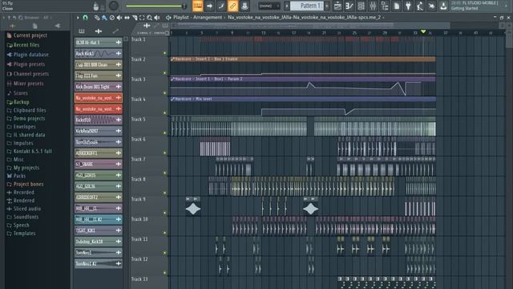Select the Playback speaker tool in playlist toolbar
513x289 pixels.
tap(157, 18)
